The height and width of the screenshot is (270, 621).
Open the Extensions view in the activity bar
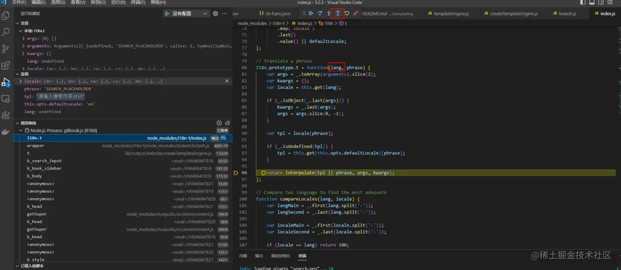coord(6,65)
